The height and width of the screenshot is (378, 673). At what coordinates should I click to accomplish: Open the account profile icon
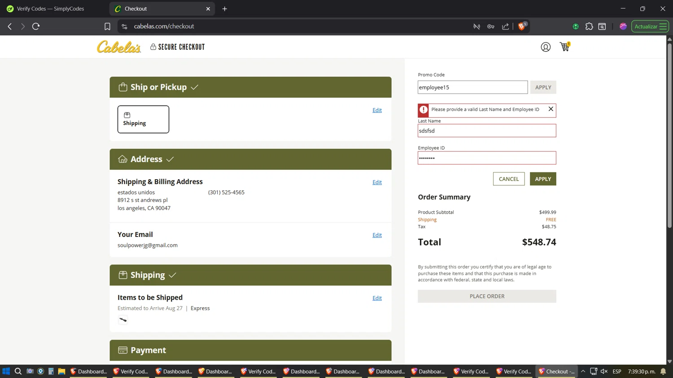[x=546, y=47]
